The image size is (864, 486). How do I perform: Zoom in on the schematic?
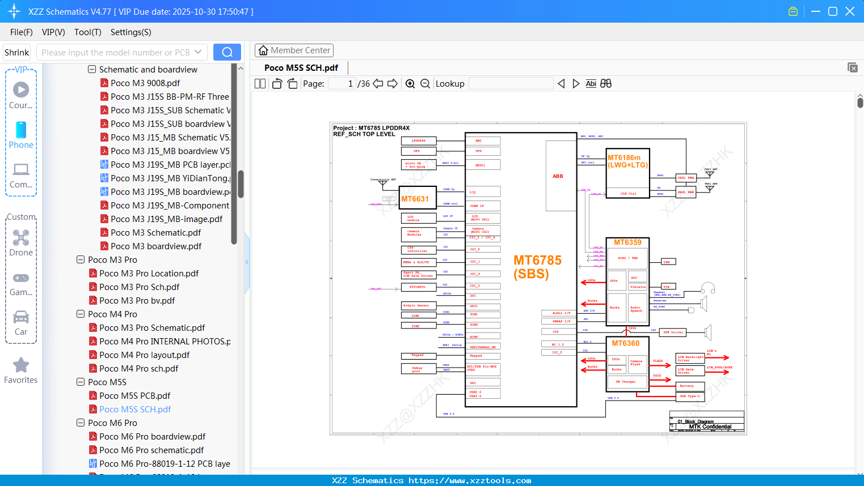pyautogui.click(x=410, y=84)
